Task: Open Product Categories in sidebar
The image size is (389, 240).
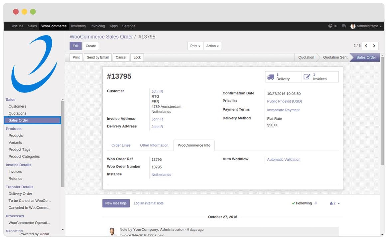Action: pyautogui.click(x=24, y=157)
